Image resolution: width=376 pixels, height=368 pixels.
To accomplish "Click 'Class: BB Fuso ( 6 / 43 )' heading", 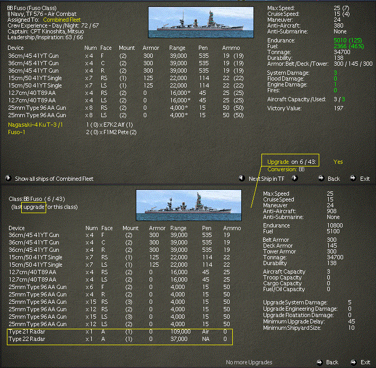I will (37, 199).
